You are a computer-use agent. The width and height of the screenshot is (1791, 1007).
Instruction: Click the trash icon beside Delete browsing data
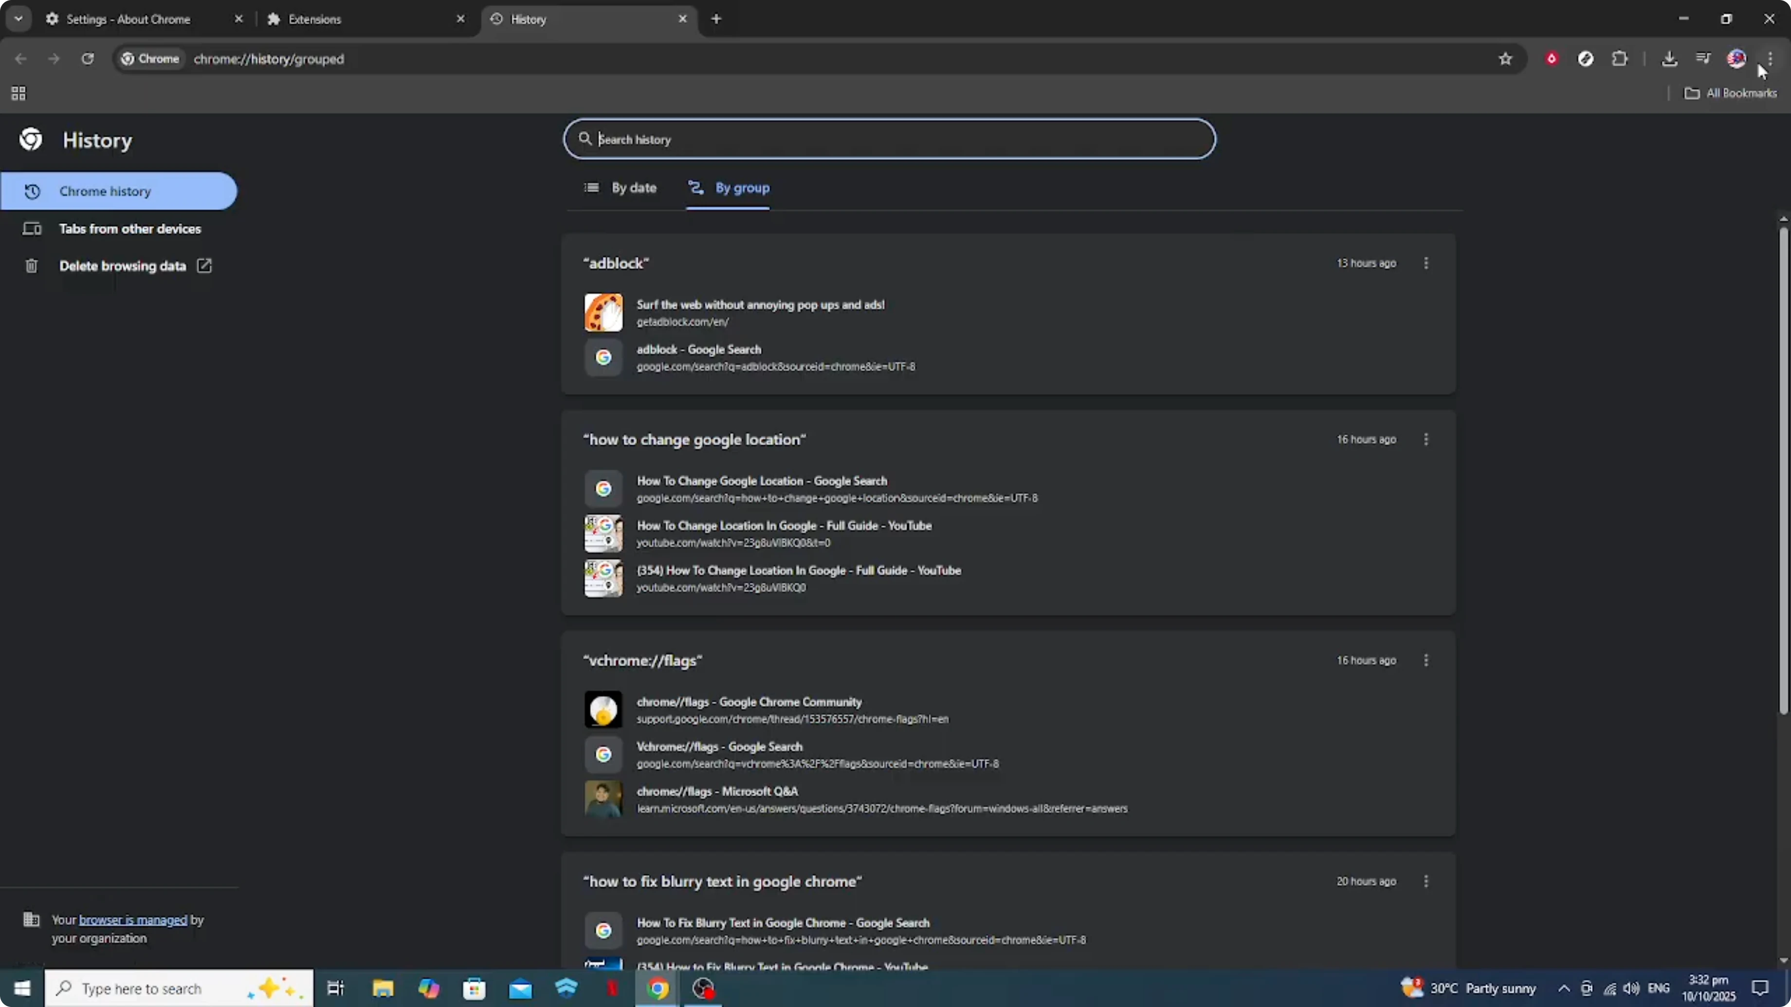click(31, 266)
